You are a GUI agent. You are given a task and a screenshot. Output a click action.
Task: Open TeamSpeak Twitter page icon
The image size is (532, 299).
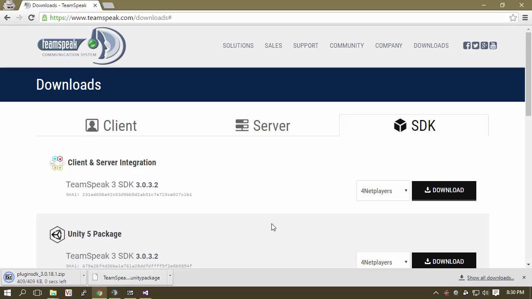click(x=475, y=46)
